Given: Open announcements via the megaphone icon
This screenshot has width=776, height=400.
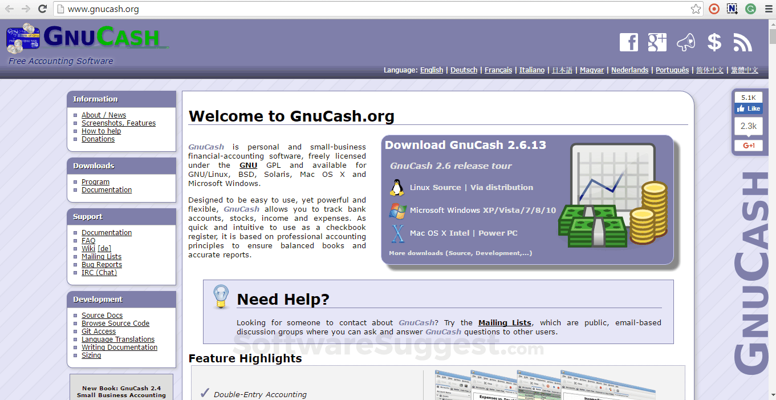Looking at the screenshot, I should coord(685,42).
